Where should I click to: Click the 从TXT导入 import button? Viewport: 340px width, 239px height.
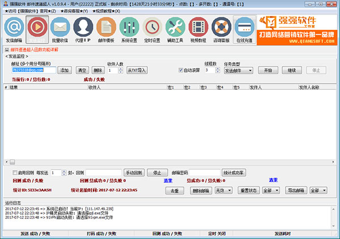137,71
